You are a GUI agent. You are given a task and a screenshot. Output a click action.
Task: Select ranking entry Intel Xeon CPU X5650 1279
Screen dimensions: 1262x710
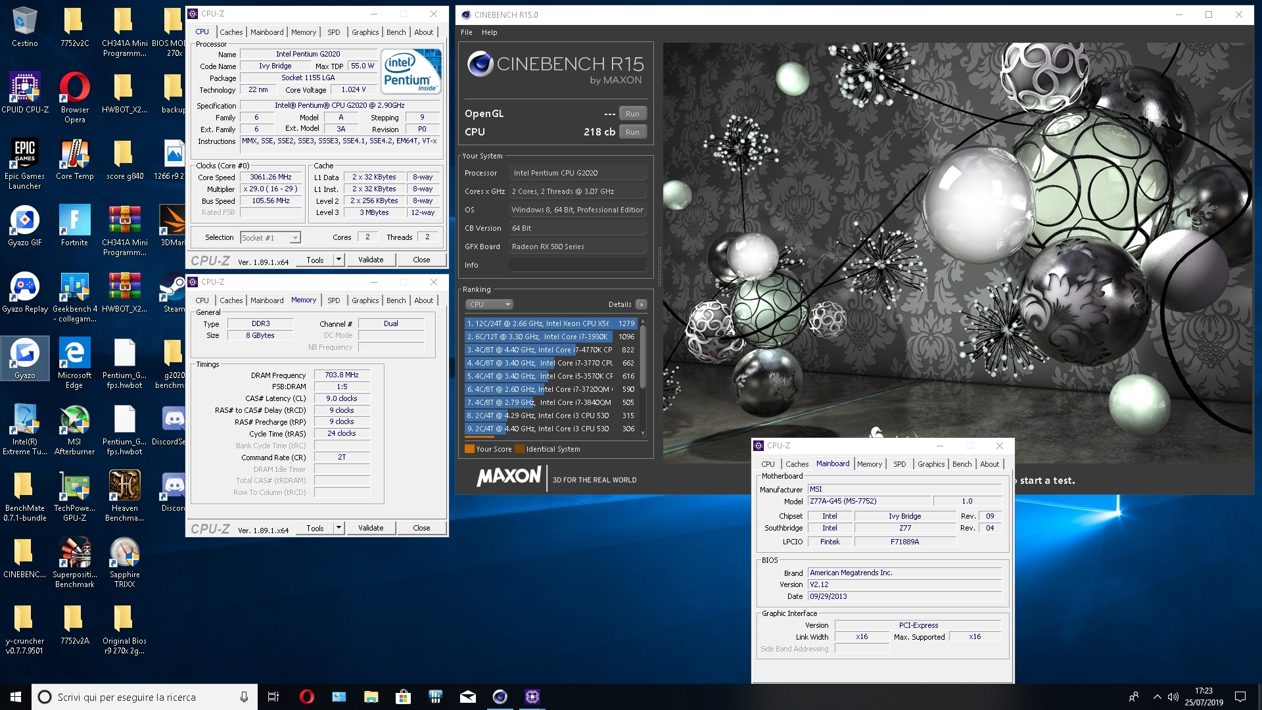(x=550, y=323)
